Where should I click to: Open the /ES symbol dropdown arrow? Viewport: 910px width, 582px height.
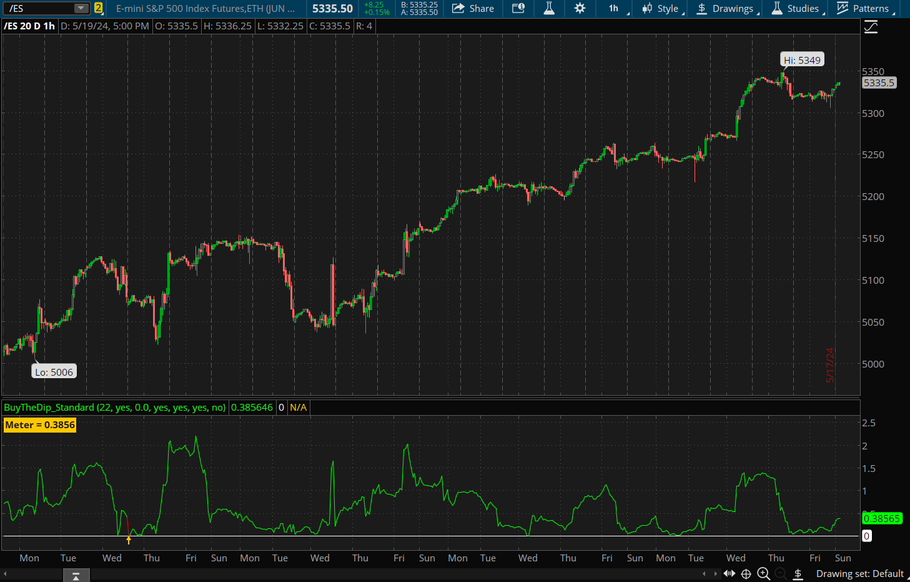pos(81,8)
